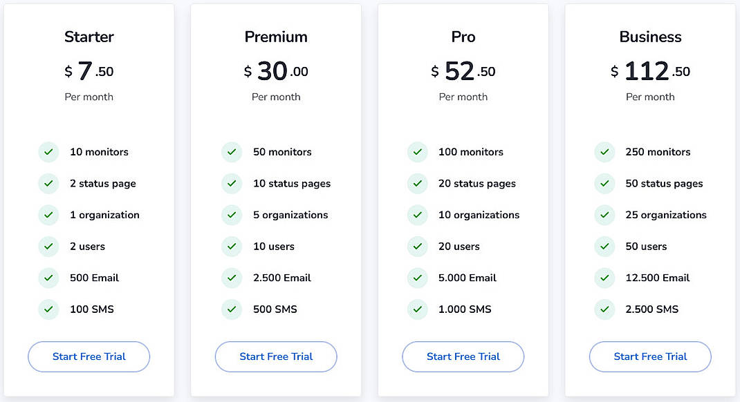Image resolution: width=740 pixels, height=402 pixels.
Task: Click the Pro plan card title
Action: 463,37
